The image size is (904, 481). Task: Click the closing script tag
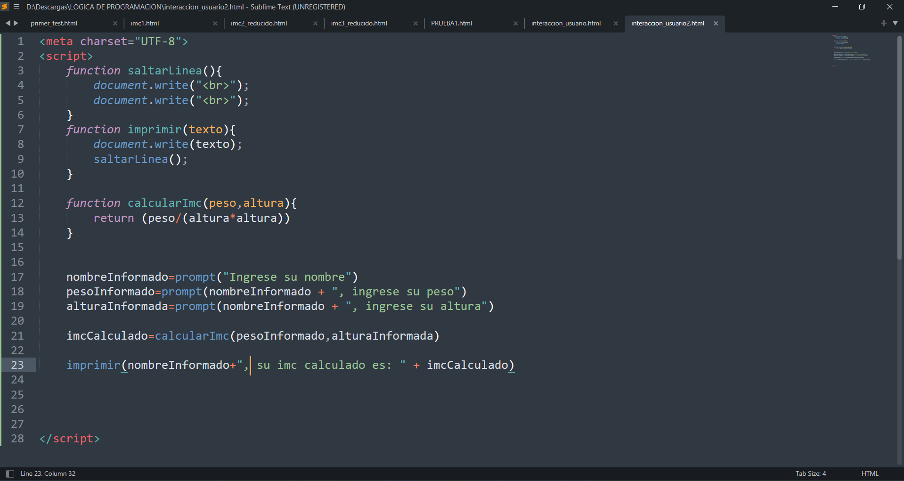[69, 439]
